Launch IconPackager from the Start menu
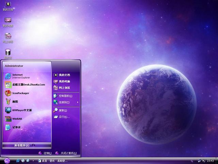The image size is (218, 164). click(20, 93)
